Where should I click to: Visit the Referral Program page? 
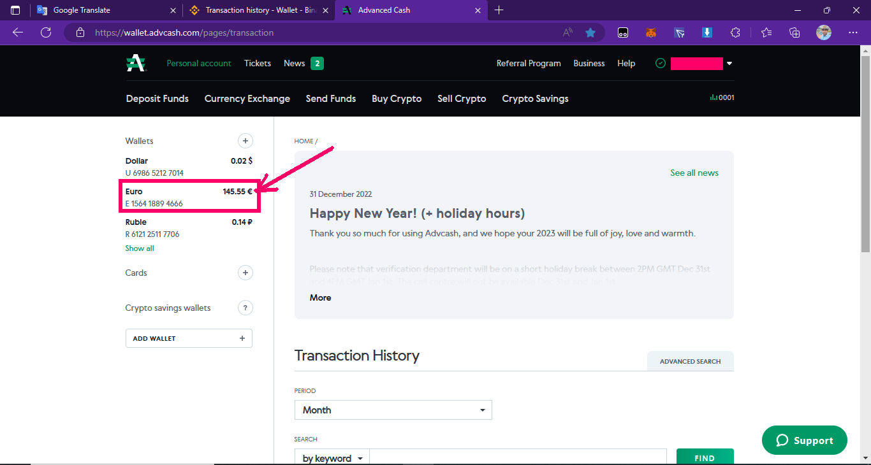[x=529, y=63]
